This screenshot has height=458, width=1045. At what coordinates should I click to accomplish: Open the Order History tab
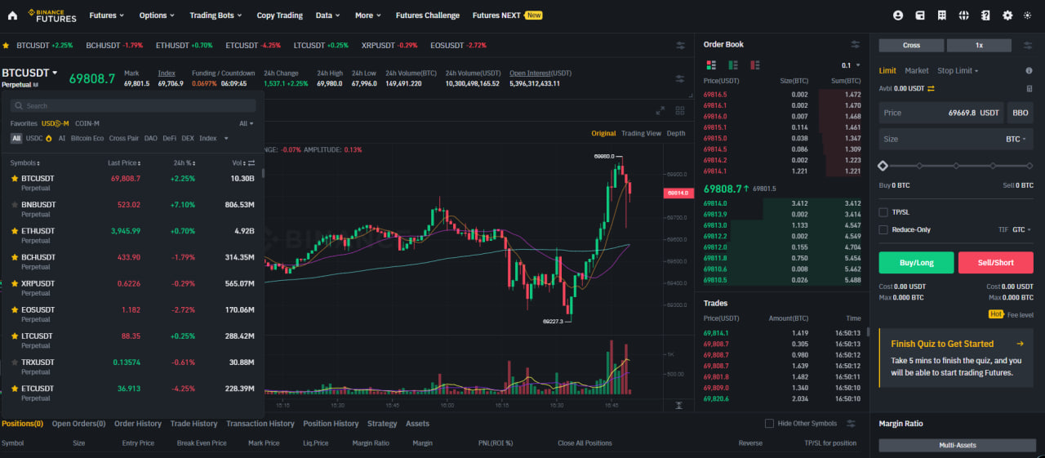[138, 424]
